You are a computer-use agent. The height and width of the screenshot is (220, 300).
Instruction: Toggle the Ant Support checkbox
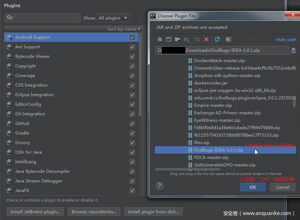pyautogui.click(x=132, y=47)
